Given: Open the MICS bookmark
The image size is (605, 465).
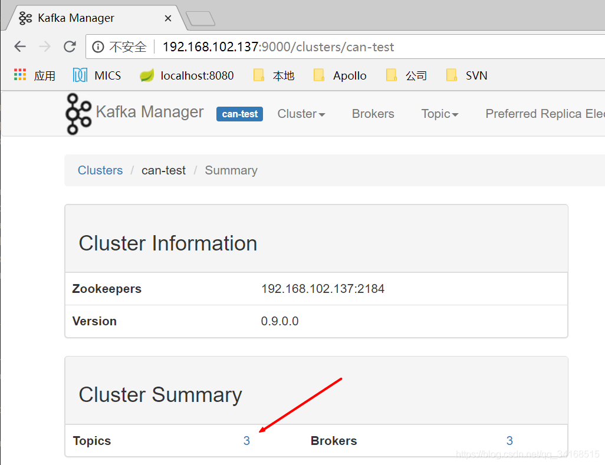Looking at the screenshot, I should click(97, 75).
